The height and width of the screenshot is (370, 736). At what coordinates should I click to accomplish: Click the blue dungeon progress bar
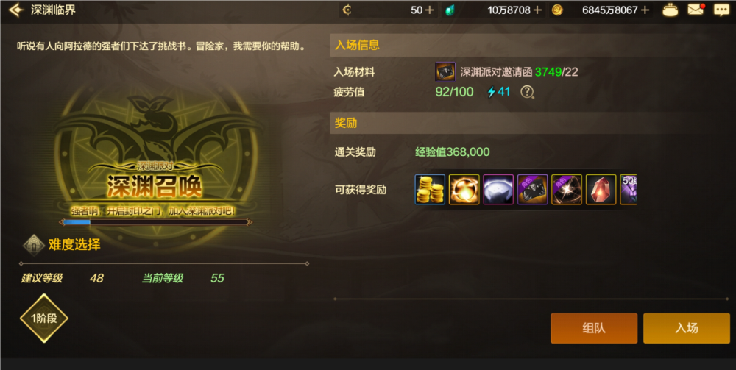pyautogui.click(x=156, y=222)
